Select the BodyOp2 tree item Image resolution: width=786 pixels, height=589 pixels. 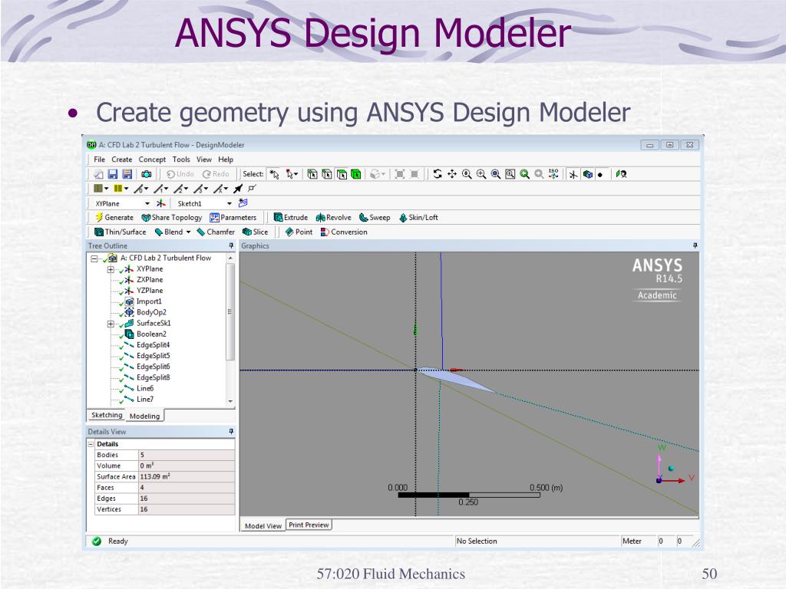pyautogui.click(x=151, y=312)
